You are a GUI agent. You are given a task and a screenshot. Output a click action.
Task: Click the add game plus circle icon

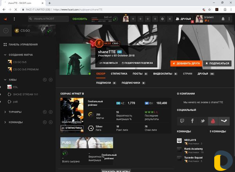6,30
